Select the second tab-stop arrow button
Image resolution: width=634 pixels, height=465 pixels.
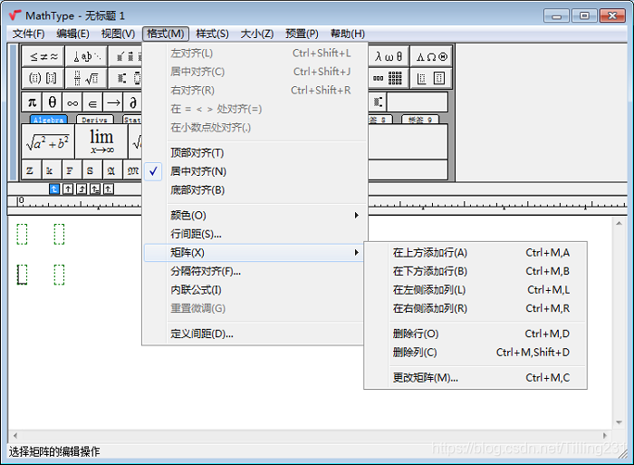pyautogui.click(x=68, y=189)
